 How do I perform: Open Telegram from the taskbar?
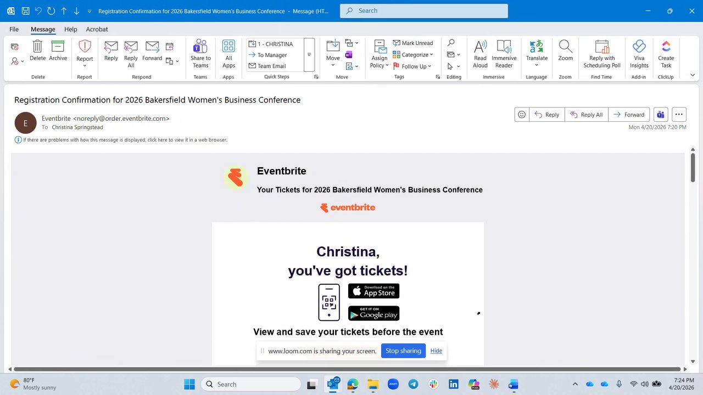[x=413, y=384]
